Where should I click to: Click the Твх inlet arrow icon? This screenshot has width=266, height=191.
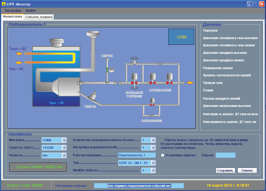[x=19, y=63]
